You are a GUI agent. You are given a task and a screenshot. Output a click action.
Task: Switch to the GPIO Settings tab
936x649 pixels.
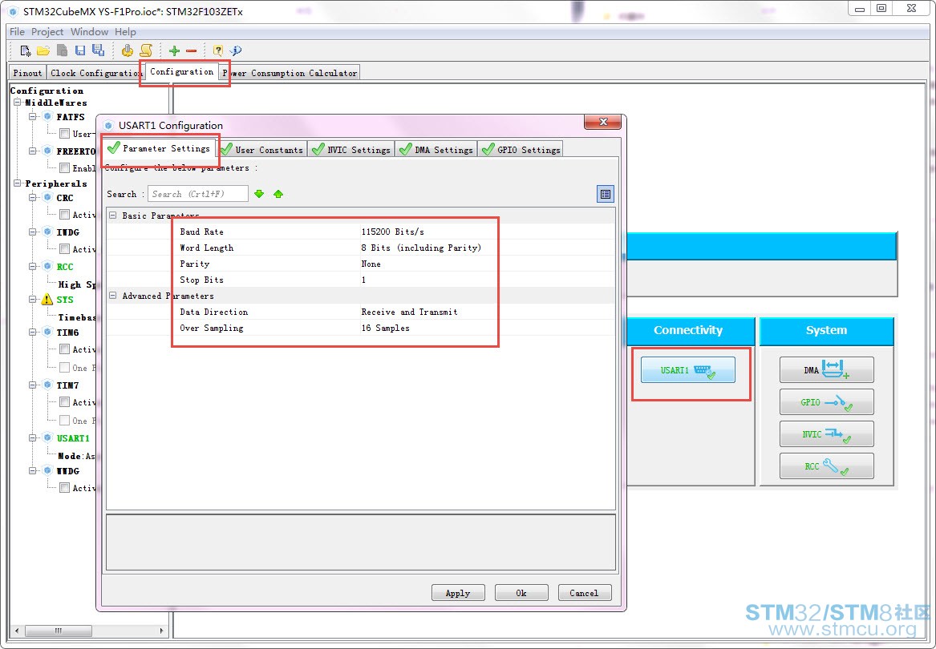[521, 149]
